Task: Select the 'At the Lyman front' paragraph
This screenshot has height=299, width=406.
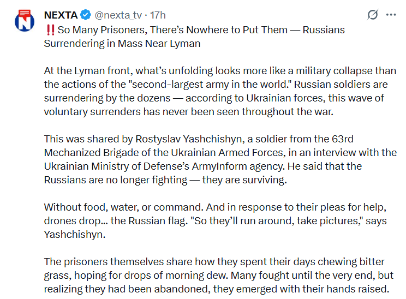Action: pyautogui.click(x=220, y=91)
